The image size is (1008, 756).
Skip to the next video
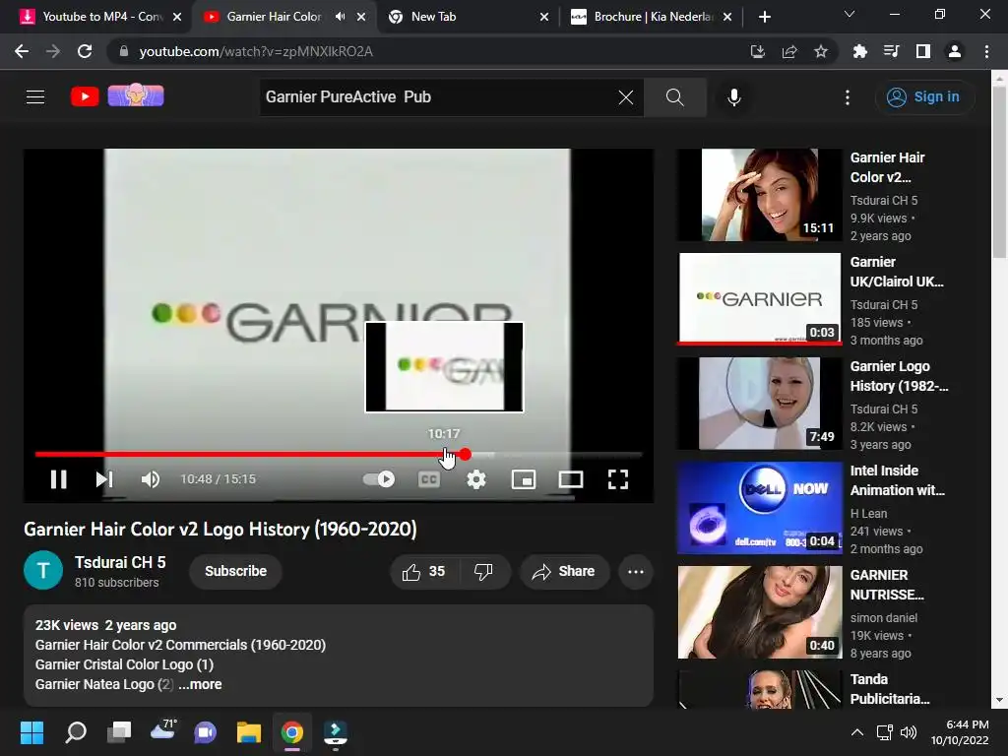coord(104,479)
